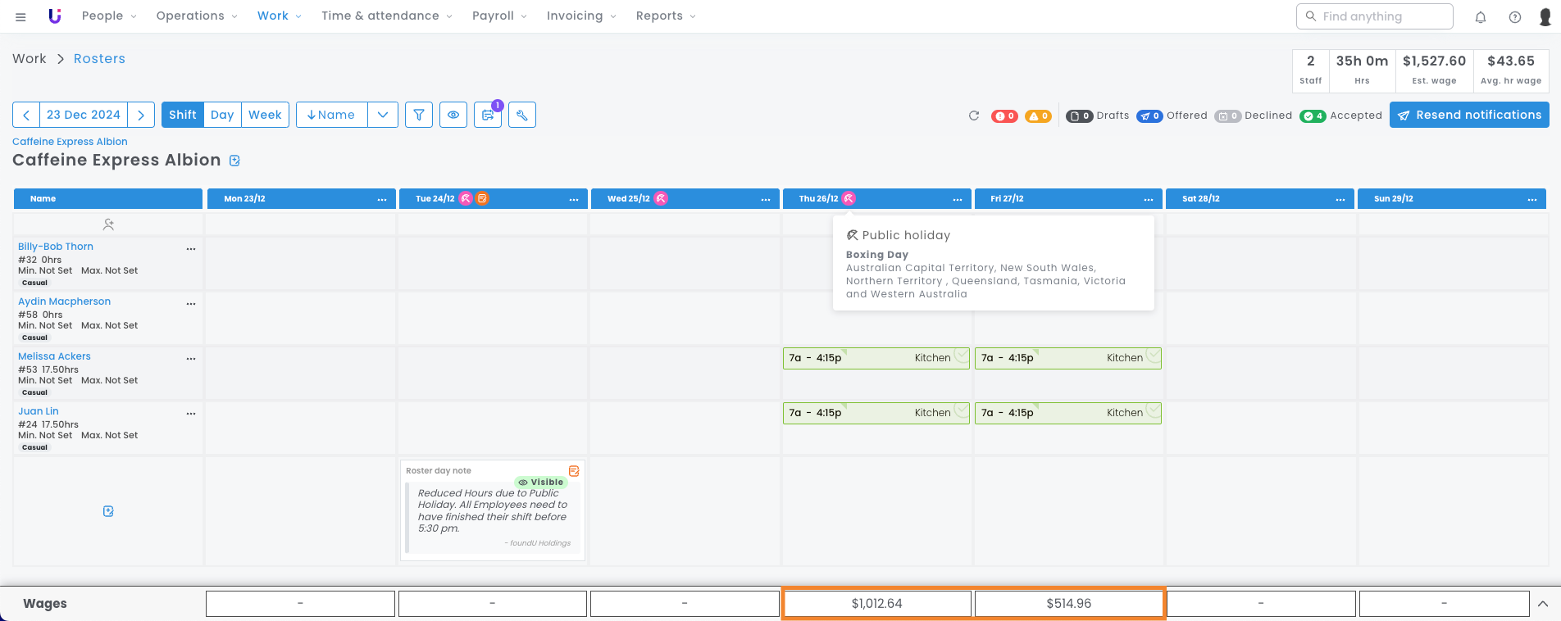1561x621 pixels.
Task: Open the calendar icon with purple badge
Action: point(488,115)
